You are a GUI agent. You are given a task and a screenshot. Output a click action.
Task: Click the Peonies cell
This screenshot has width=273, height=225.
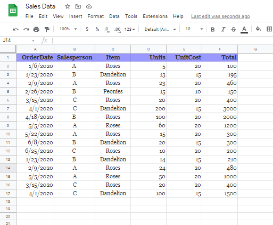(x=113, y=91)
